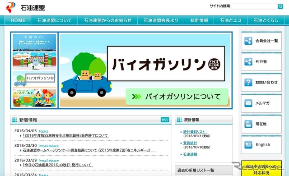289x176 pixels.
Task: Click the メルマガ envelope icon
Action: [x=248, y=103]
